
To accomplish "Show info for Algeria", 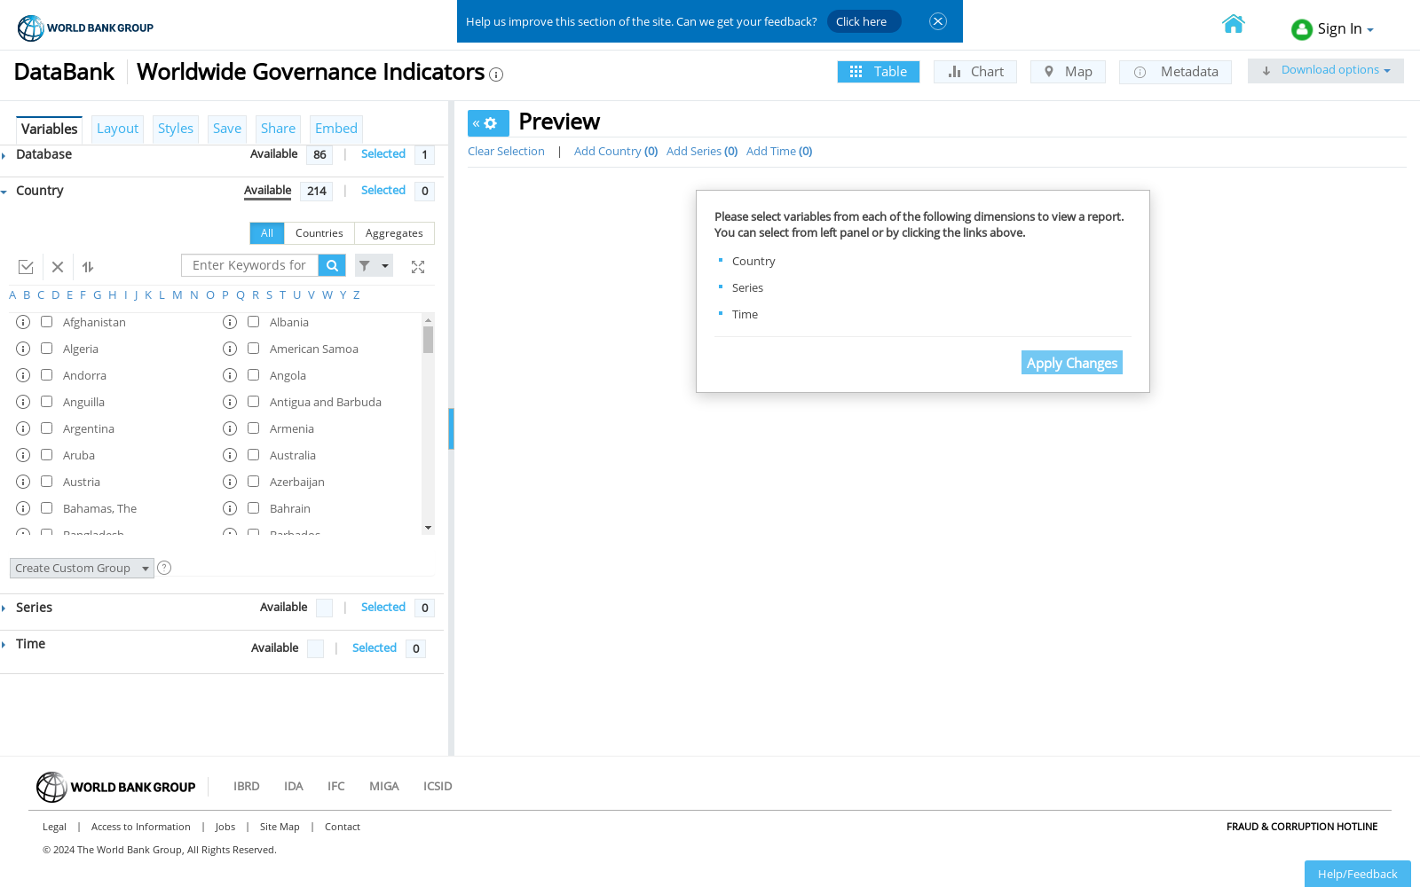I will point(23,349).
